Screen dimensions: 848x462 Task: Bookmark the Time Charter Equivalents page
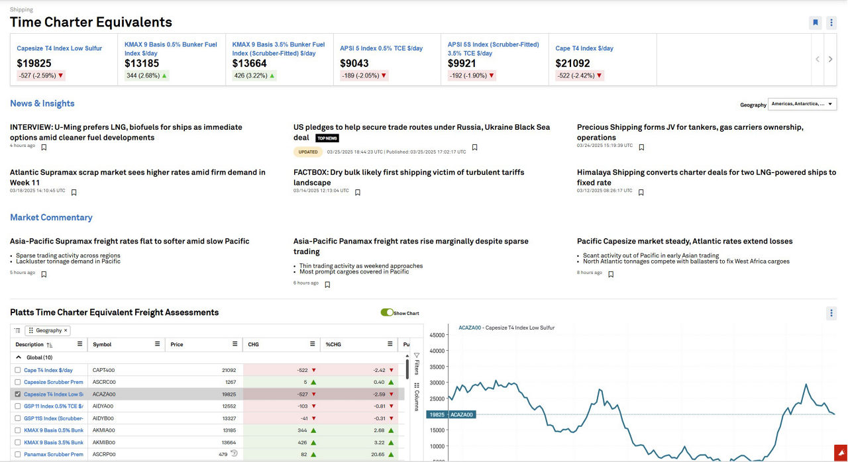click(815, 23)
